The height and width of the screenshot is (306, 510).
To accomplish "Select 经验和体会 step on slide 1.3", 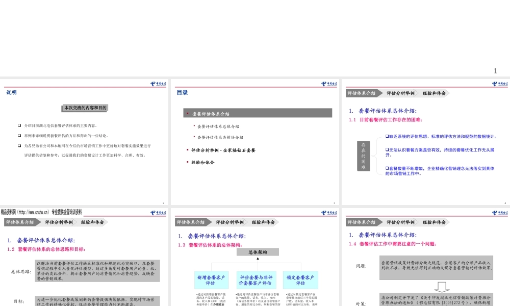I will [264, 222].
